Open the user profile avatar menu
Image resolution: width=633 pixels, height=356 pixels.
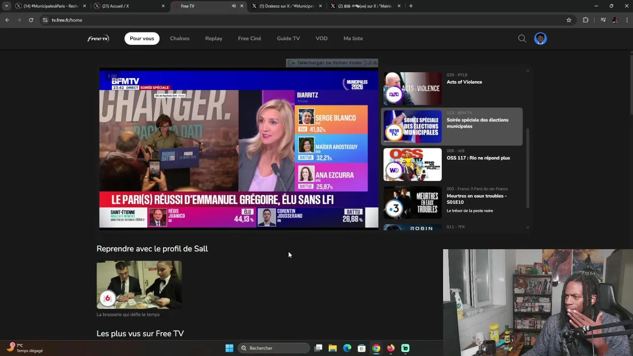click(541, 39)
